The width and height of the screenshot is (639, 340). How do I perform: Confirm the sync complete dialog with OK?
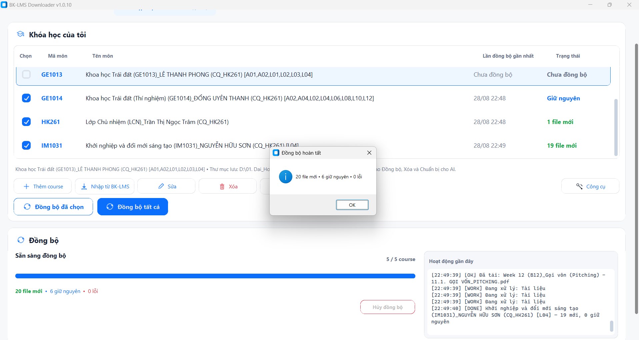coord(352,205)
